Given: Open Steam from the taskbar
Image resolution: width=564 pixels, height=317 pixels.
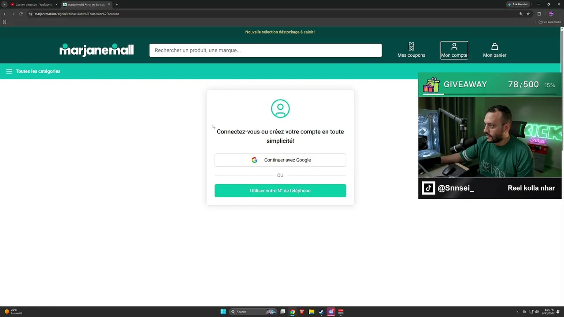Looking at the screenshot, I should coord(321,312).
